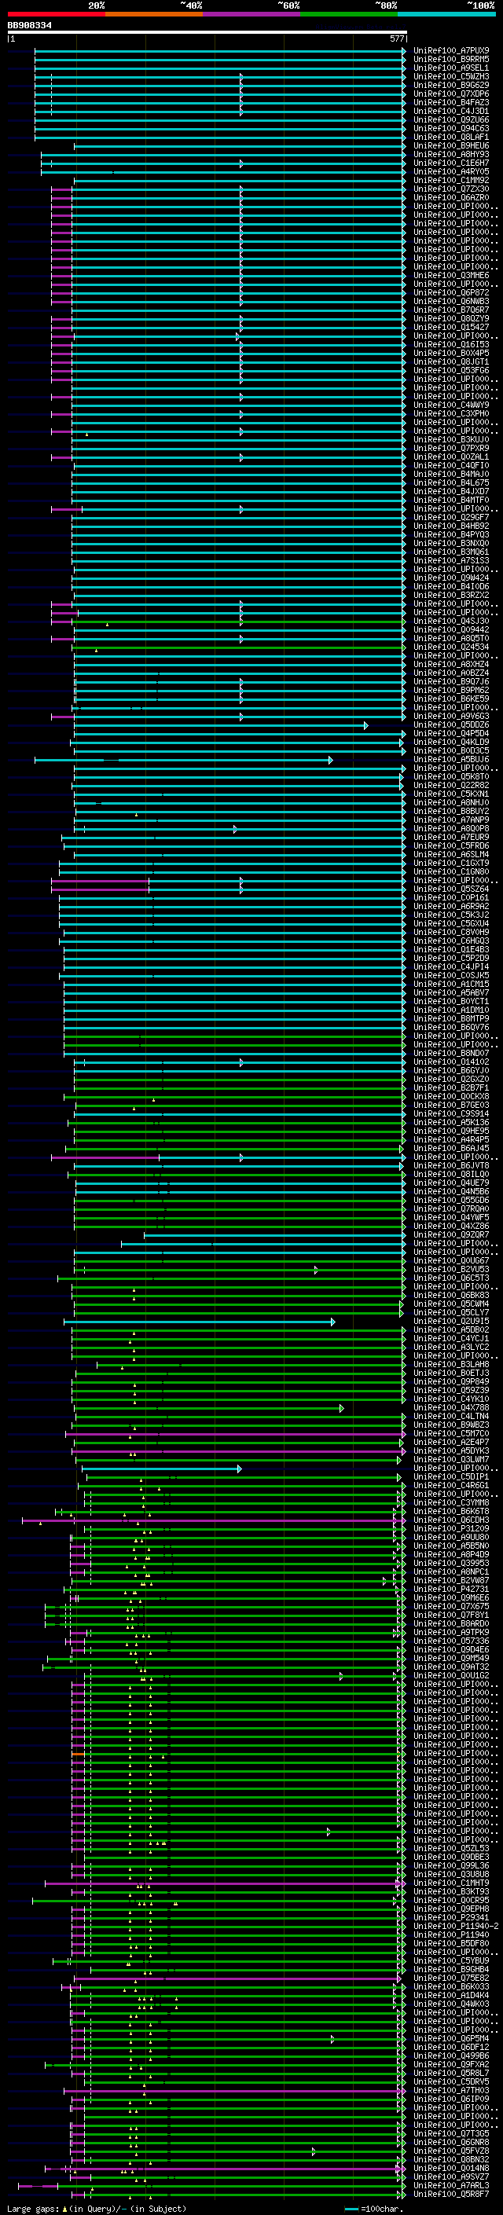Select label UniRef100_C1MM92

click(x=451, y=180)
